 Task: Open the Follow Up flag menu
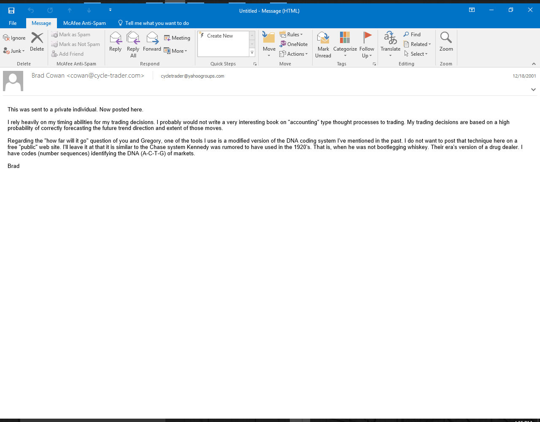tap(367, 45)
